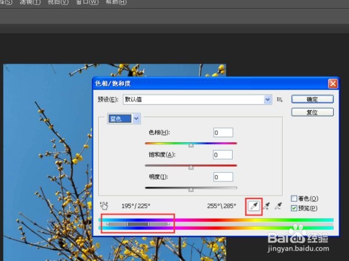Click the 明度 lightness slider handle

point(191,190)
